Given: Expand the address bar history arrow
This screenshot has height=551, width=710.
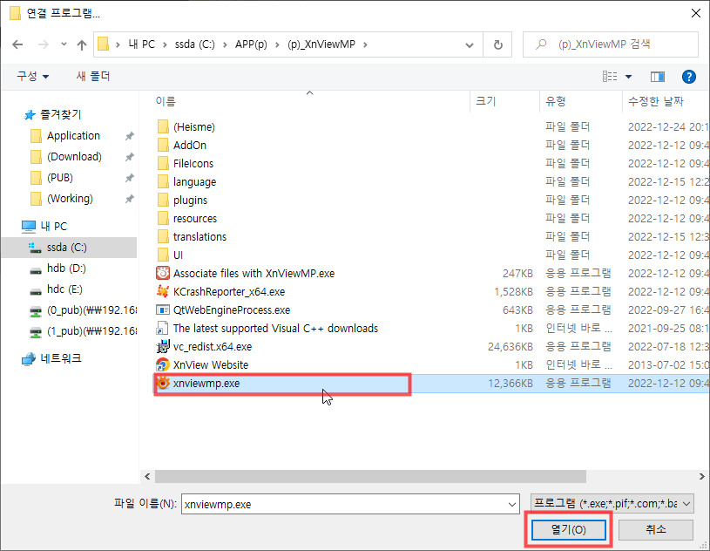Looking at the screenshot, I should point(469,44).
